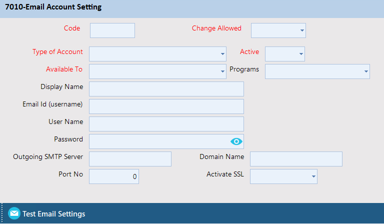Click the Domain Name text box

296,159
